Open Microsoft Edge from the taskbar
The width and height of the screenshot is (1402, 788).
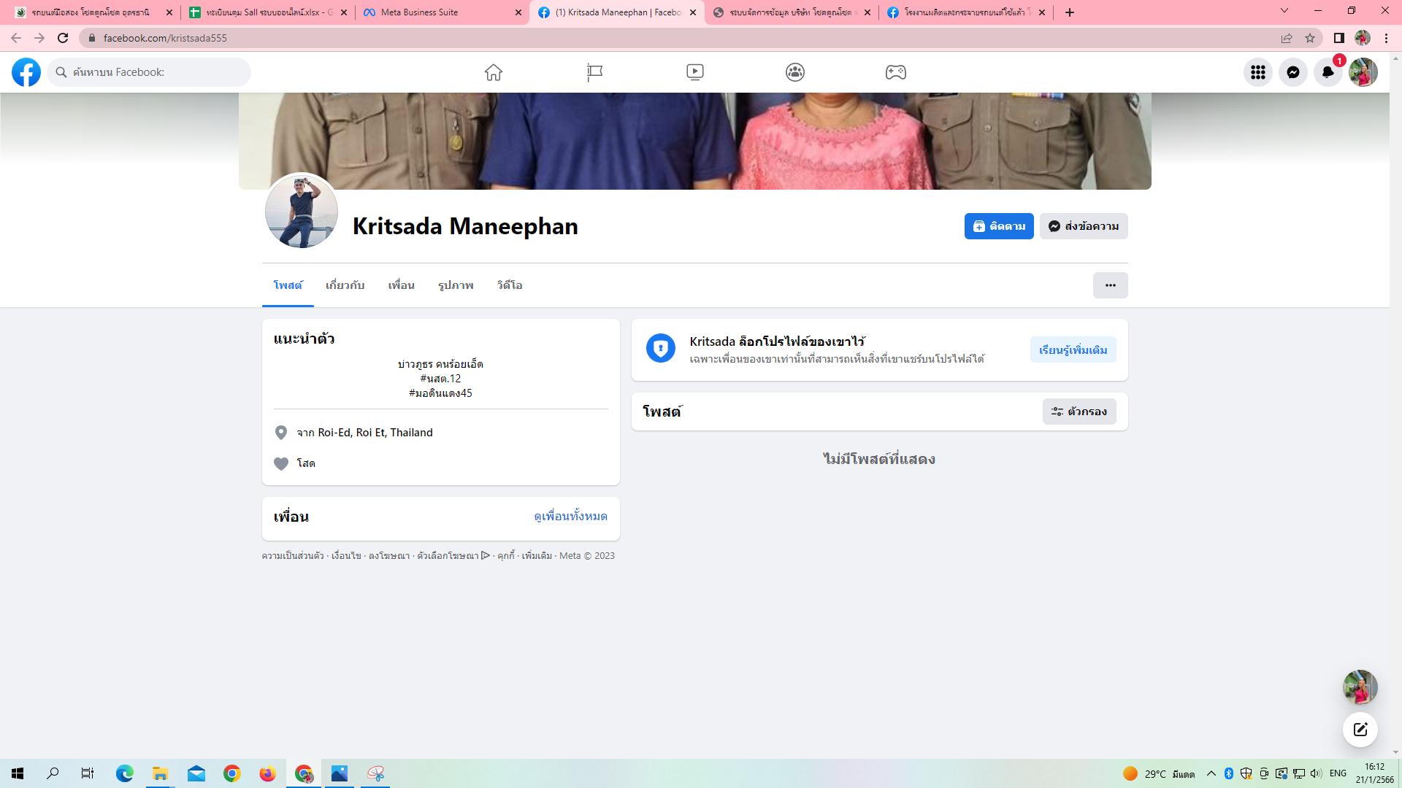coord(124,773)
